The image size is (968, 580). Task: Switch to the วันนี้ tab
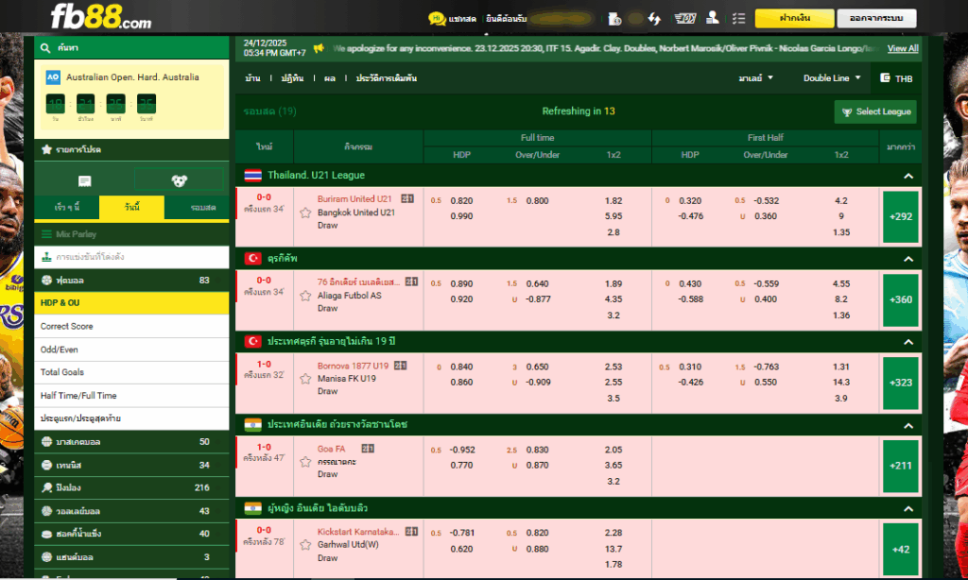click(132, 207)
